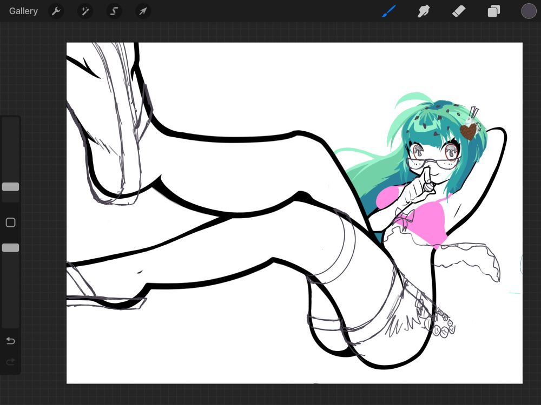Undo the last stroke
541x405 pixels.
coord(11,341)
